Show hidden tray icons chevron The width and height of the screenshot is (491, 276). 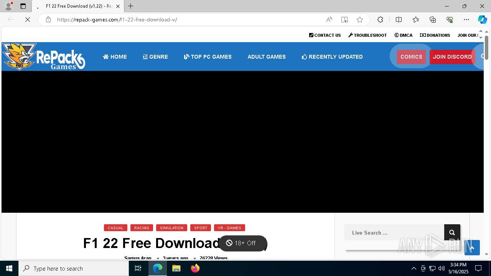pos(414,268)
